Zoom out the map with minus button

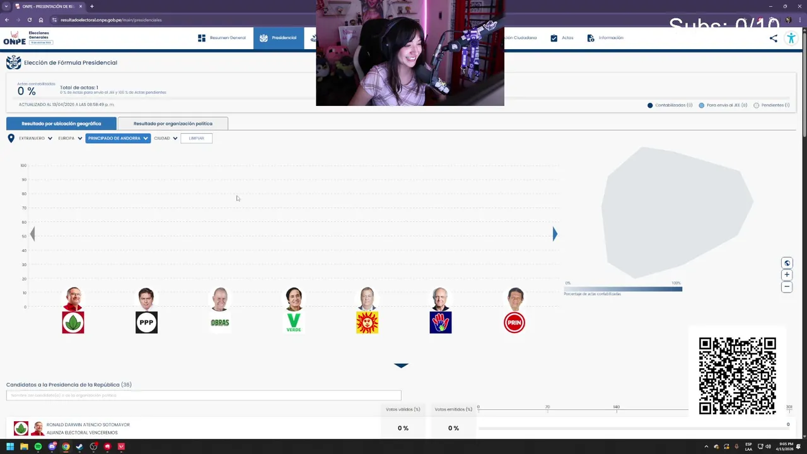(x=787, y=287)
